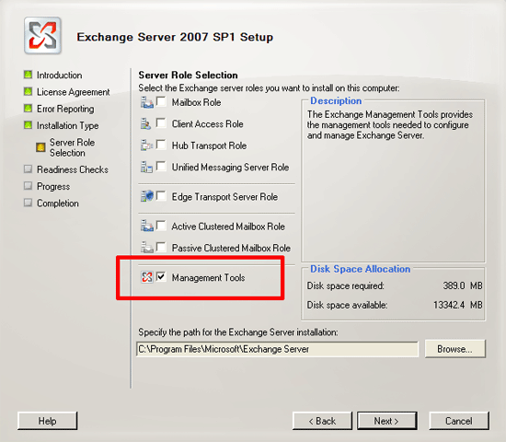This screenshot has width=506, height=442.
Task: Proceed with the Next button
Action: [387, 421]
